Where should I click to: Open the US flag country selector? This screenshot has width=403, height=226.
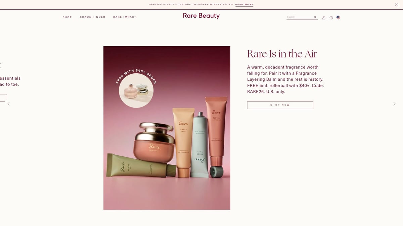tap(338, 17)
